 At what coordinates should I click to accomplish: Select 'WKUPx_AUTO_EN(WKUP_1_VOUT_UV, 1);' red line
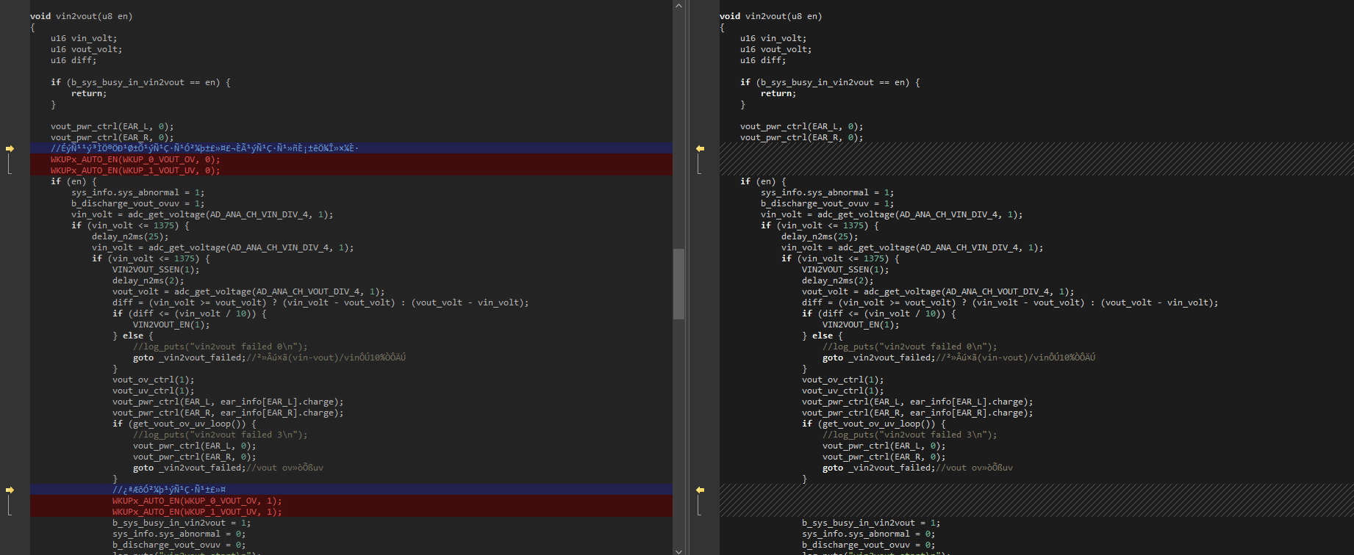(197, 512)
